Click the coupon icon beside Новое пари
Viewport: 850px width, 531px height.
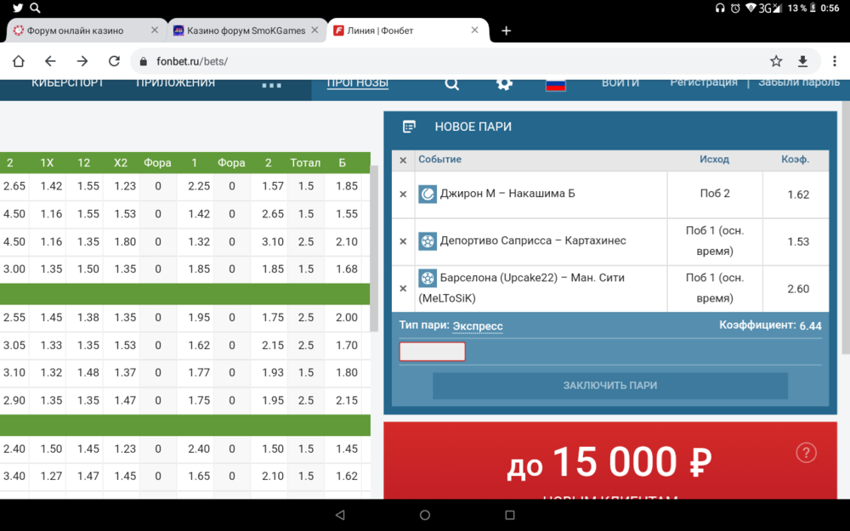(410, 127)
